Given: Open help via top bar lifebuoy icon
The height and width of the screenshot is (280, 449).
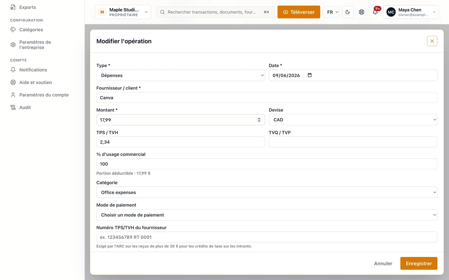Looking at the screenshot, I should [361, 12].
